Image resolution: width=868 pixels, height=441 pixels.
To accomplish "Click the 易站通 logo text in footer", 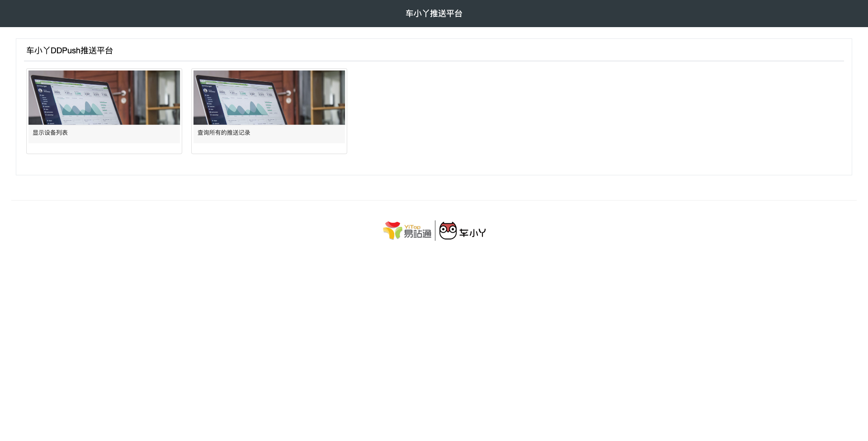I will coord(417,234).
